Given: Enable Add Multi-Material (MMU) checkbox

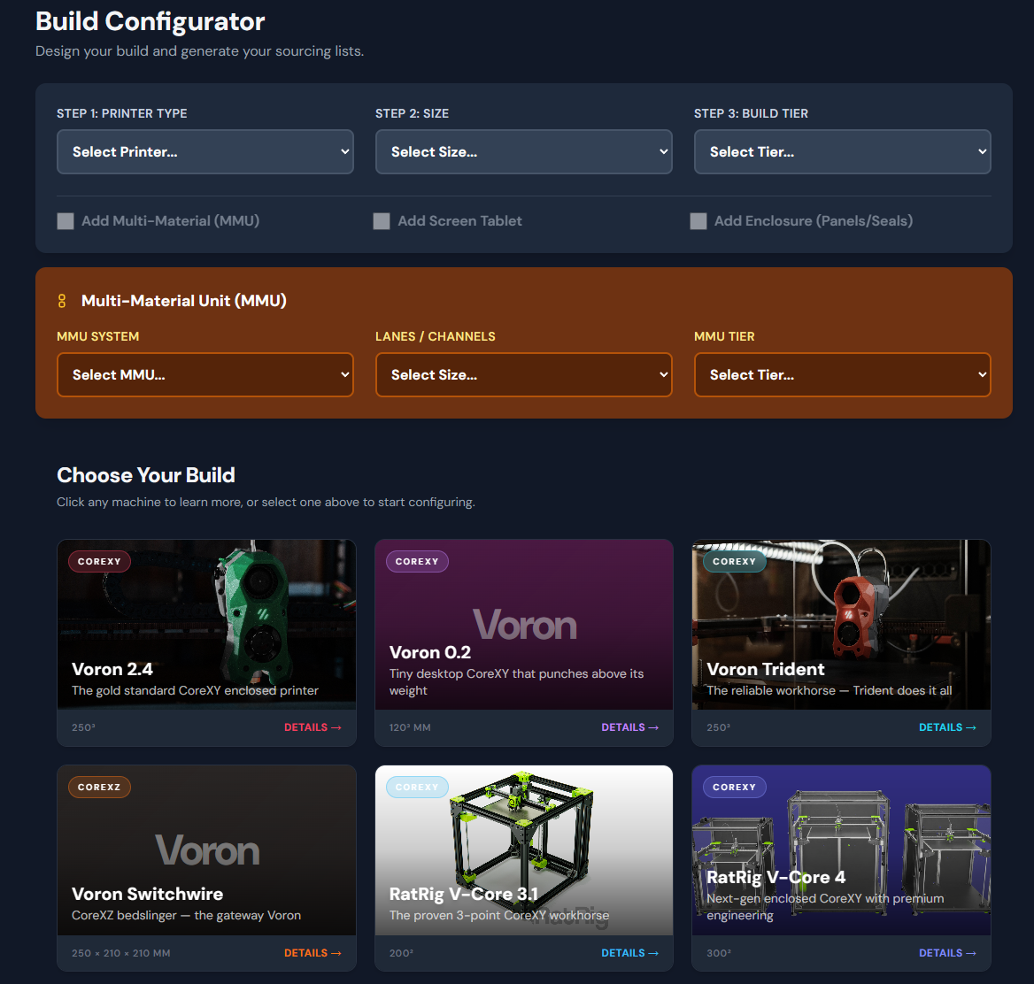Looking at the screenshot, I should pyautogui.click(x=66, y=221).
